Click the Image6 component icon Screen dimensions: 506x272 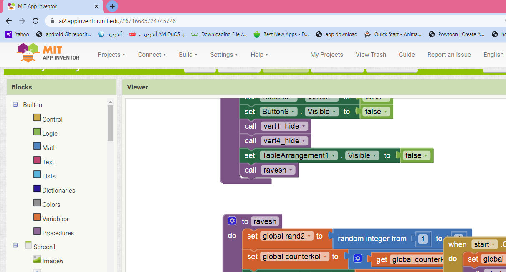click(37, 259)
